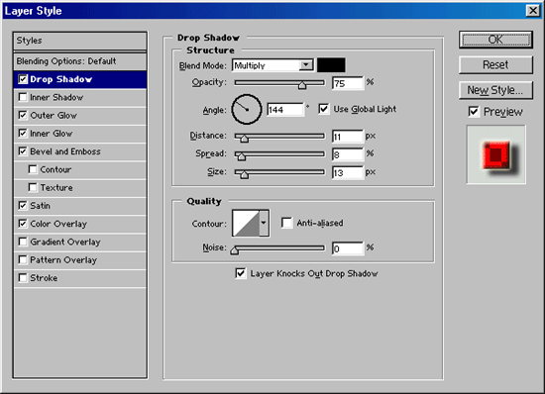Click the contour curve thumbnail
The width and height of the screenshot is (545, 394).
[246, 223]
